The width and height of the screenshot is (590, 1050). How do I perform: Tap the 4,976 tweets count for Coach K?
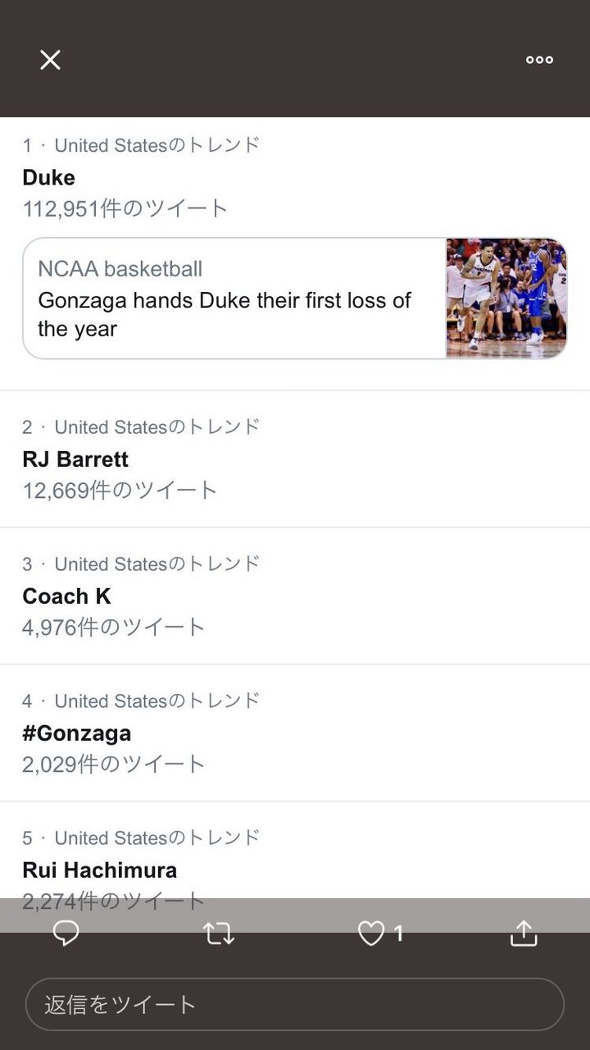114,628
